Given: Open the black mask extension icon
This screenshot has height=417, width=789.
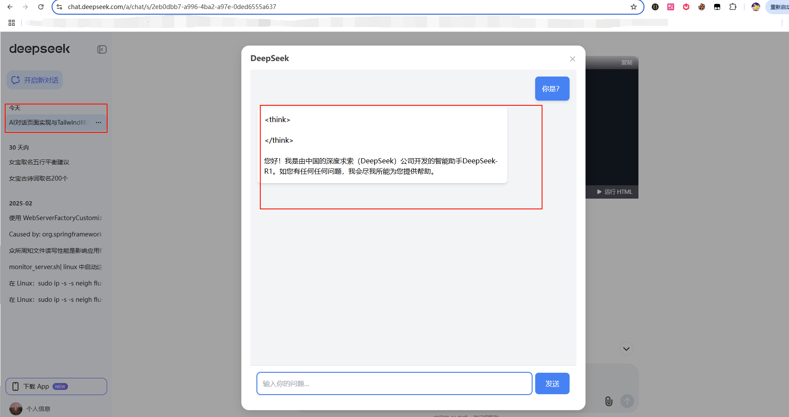Looking at the screenshot, I should [717, 7].
